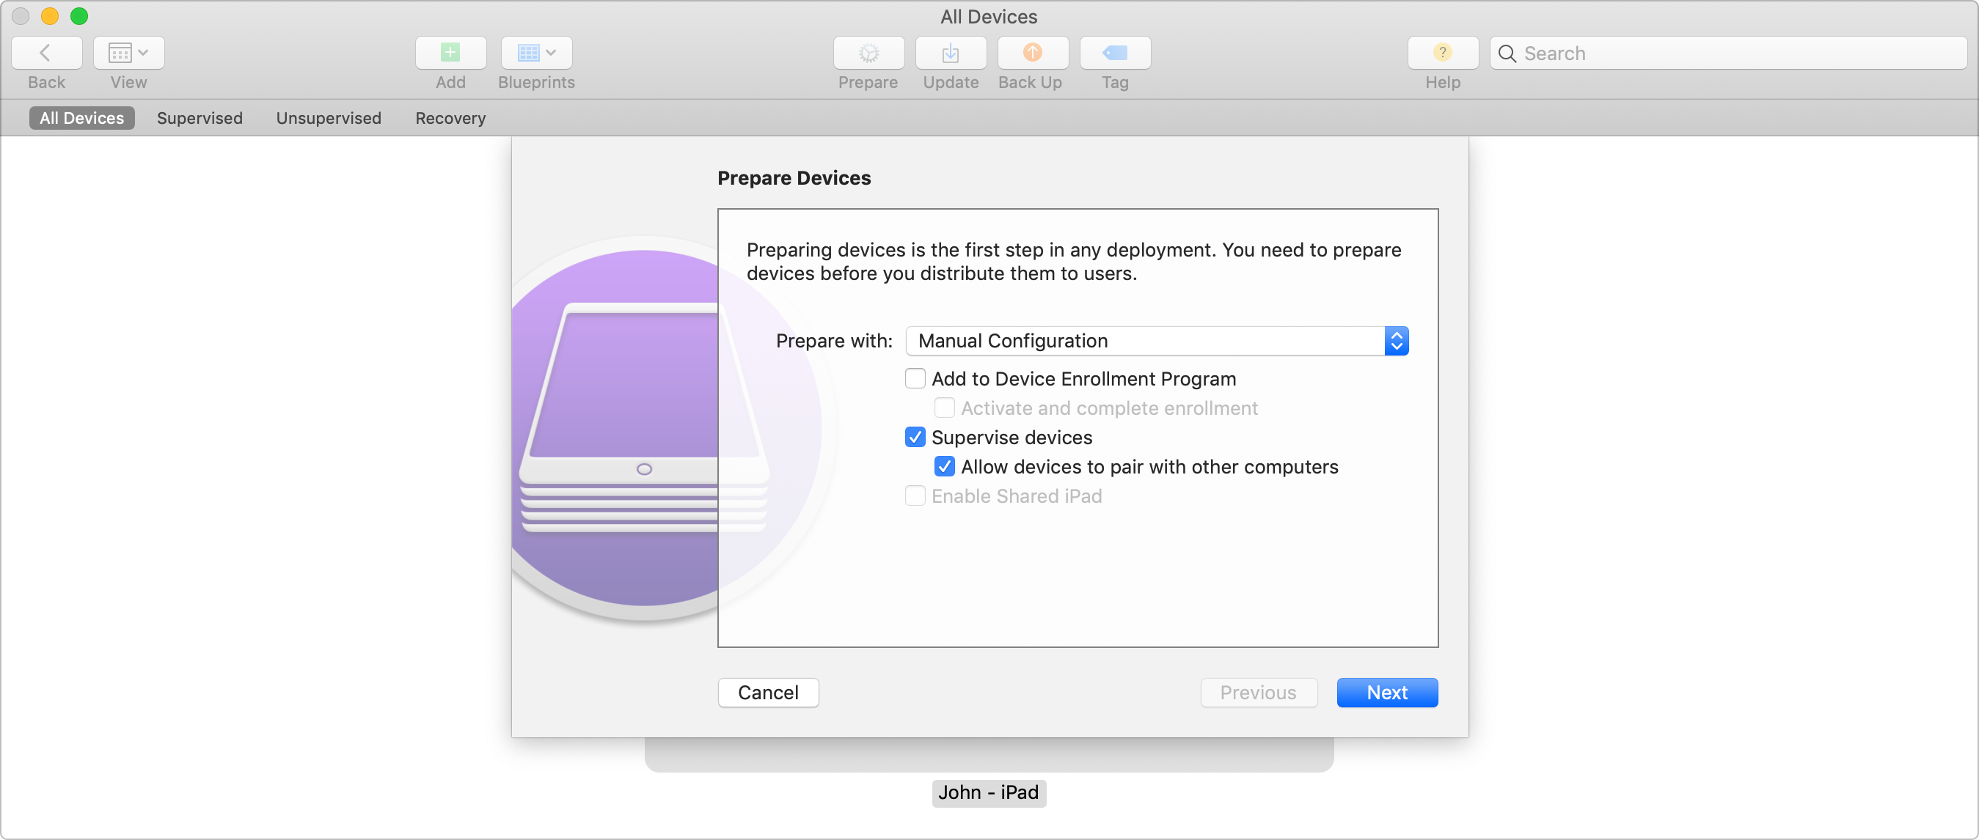The height and width of the screenshot is (840, 1979).
Task: Click the orange Back Up icon
Action: pos(1033,53)
